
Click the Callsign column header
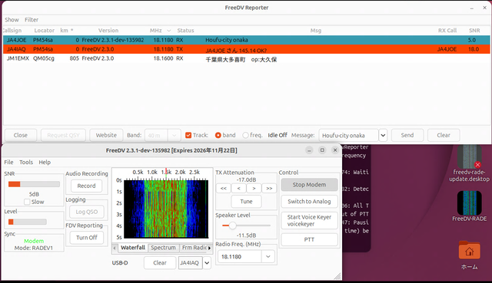[x=12, y=31]
